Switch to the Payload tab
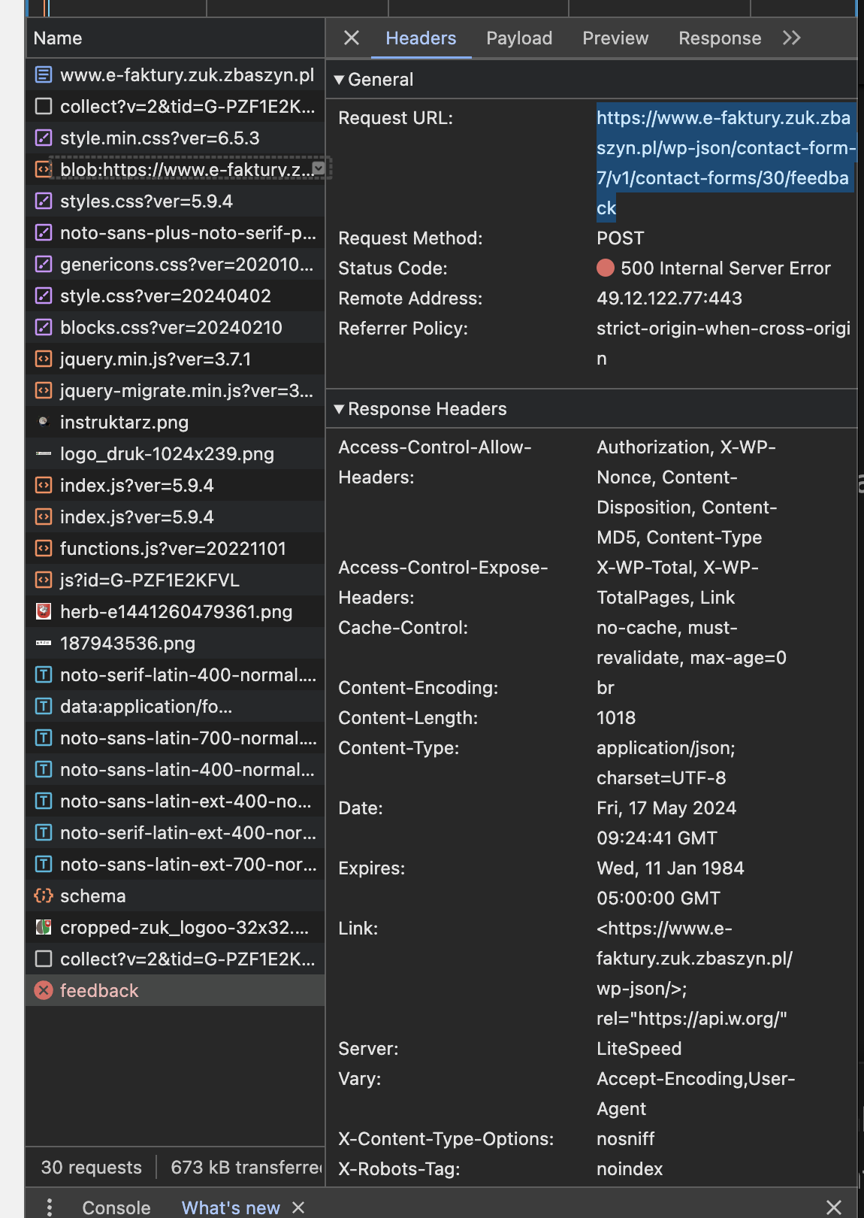This screenshot has height=1218, width=864. 519,38
